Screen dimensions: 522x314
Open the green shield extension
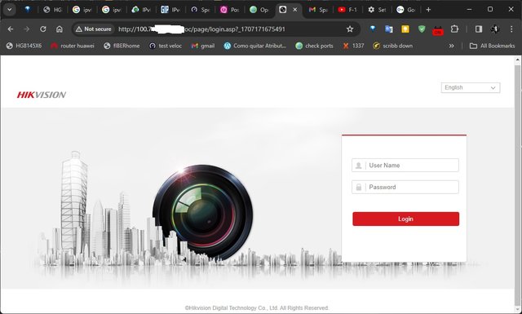tap(422, 29)
